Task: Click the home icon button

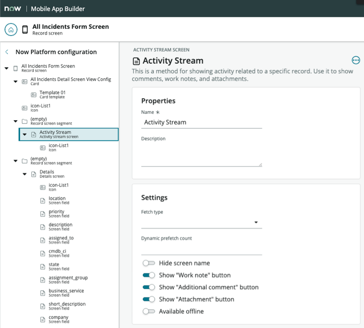Action: point(11,30)
